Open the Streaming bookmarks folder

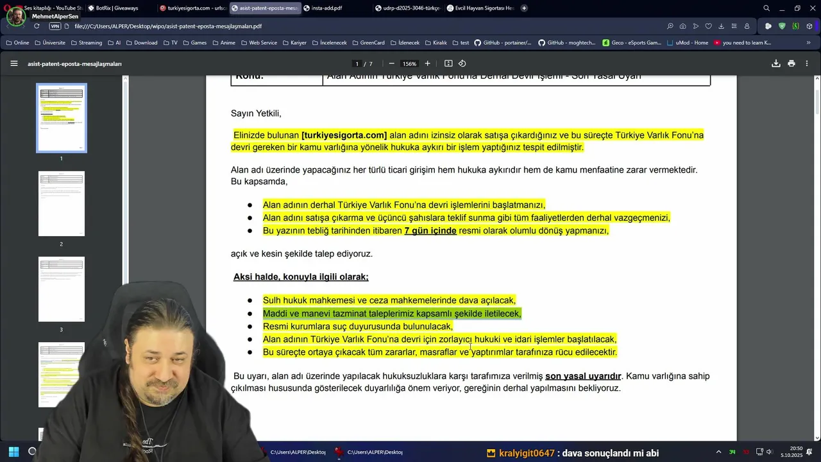[x=86, y=43]
